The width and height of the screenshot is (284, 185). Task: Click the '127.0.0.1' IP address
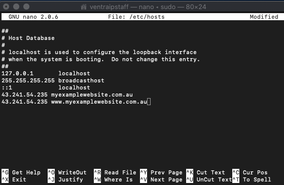[x=18, y=73]
